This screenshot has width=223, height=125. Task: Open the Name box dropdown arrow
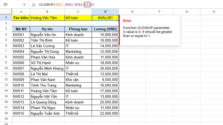point(24,5)
